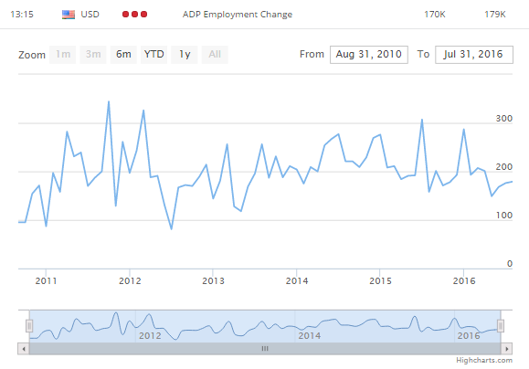The height and width of the screenshot is (369, 529).
Task: Click the 2014 x-axis label on main chart
Action: (297, 280)
